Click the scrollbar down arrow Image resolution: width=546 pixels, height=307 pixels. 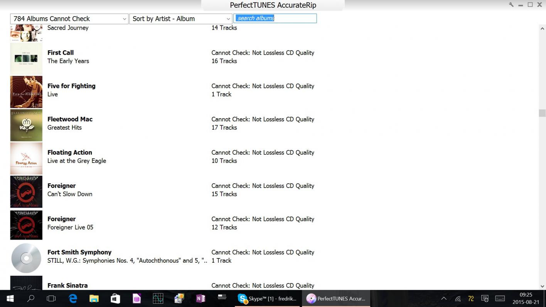(542, 286)
